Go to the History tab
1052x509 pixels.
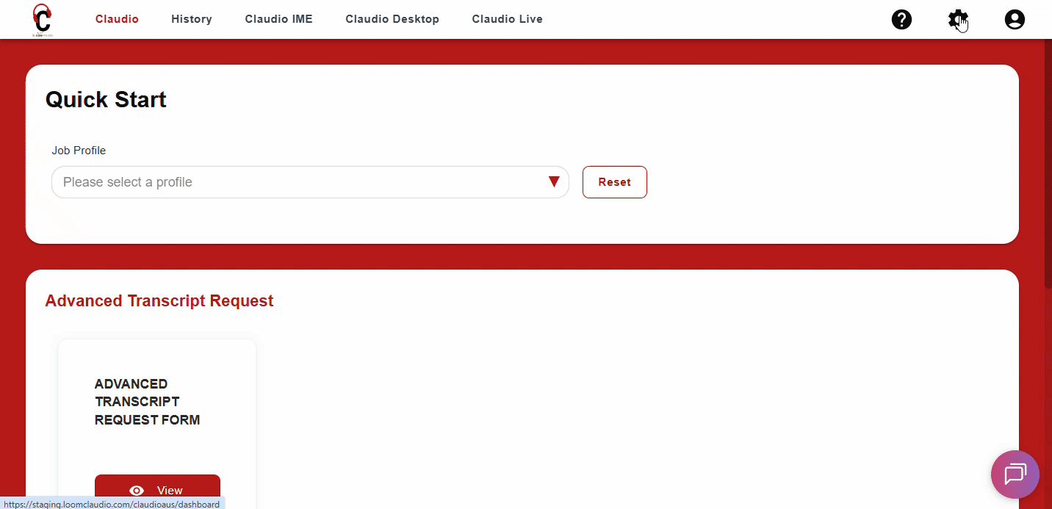tap(192, 19)
